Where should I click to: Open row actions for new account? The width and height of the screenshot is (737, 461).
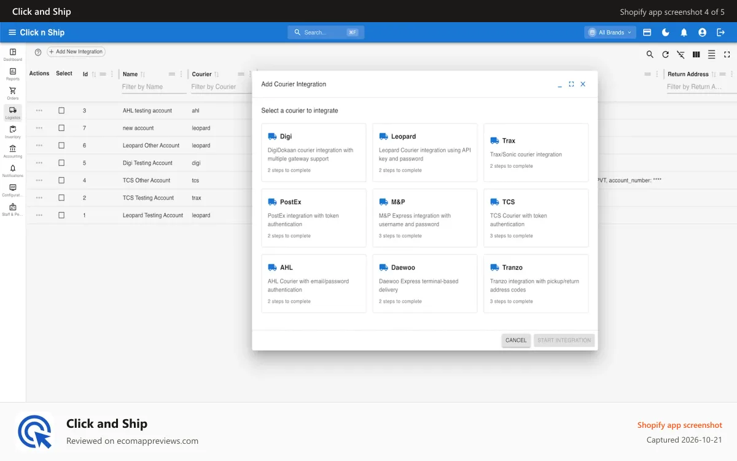point(39,128)
